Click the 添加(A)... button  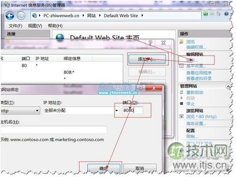(147, 59)
